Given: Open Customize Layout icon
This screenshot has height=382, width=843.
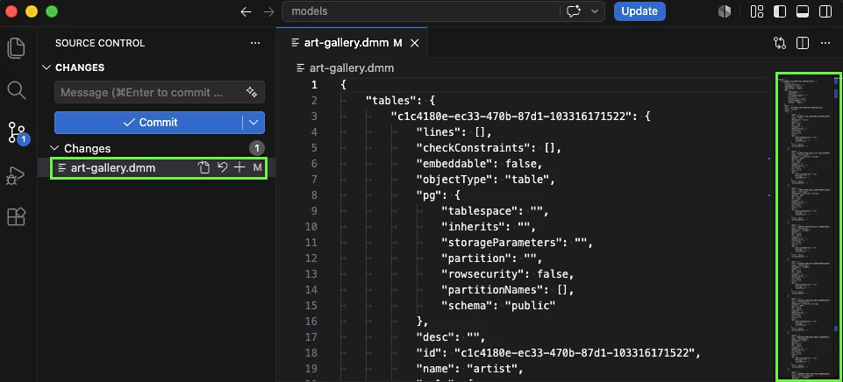Looking at the screenshot, I should [x=757, y=11].
